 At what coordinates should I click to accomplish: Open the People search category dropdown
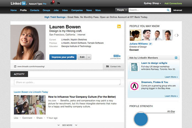[122, 10]
